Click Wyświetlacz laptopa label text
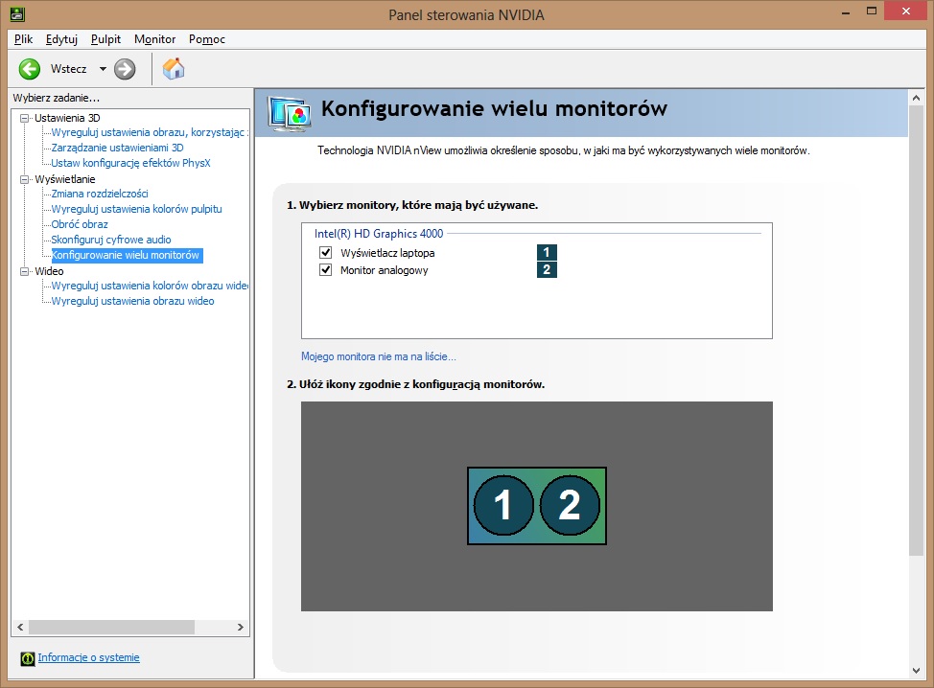Screen dimensions: 934x688 [387, 253]
